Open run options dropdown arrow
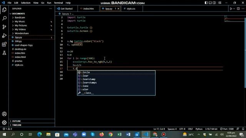 234,9
